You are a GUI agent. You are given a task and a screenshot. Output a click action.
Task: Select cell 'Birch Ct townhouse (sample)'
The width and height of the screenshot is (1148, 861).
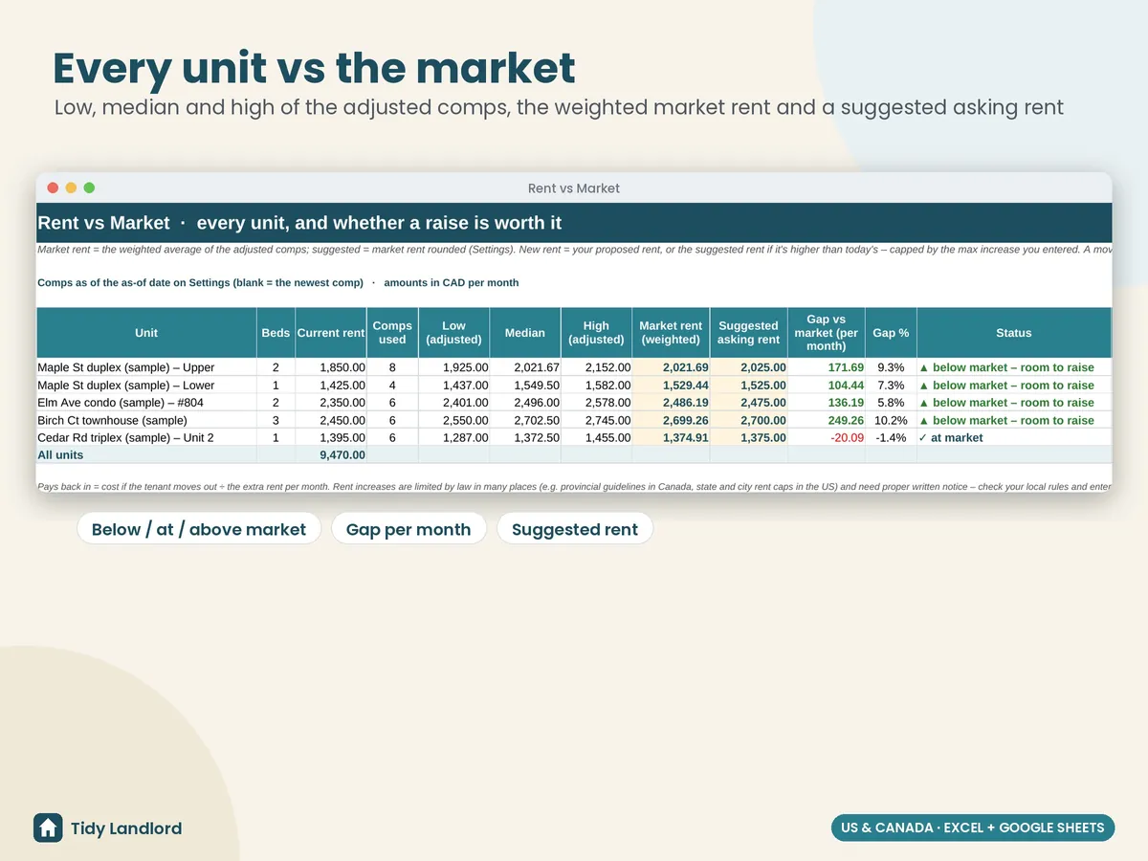[x=146, y=420]
